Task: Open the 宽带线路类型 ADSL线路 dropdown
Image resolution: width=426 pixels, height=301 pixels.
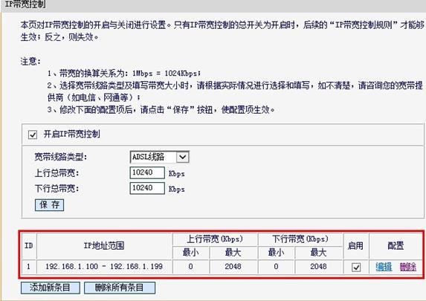Action: (160, 157)
